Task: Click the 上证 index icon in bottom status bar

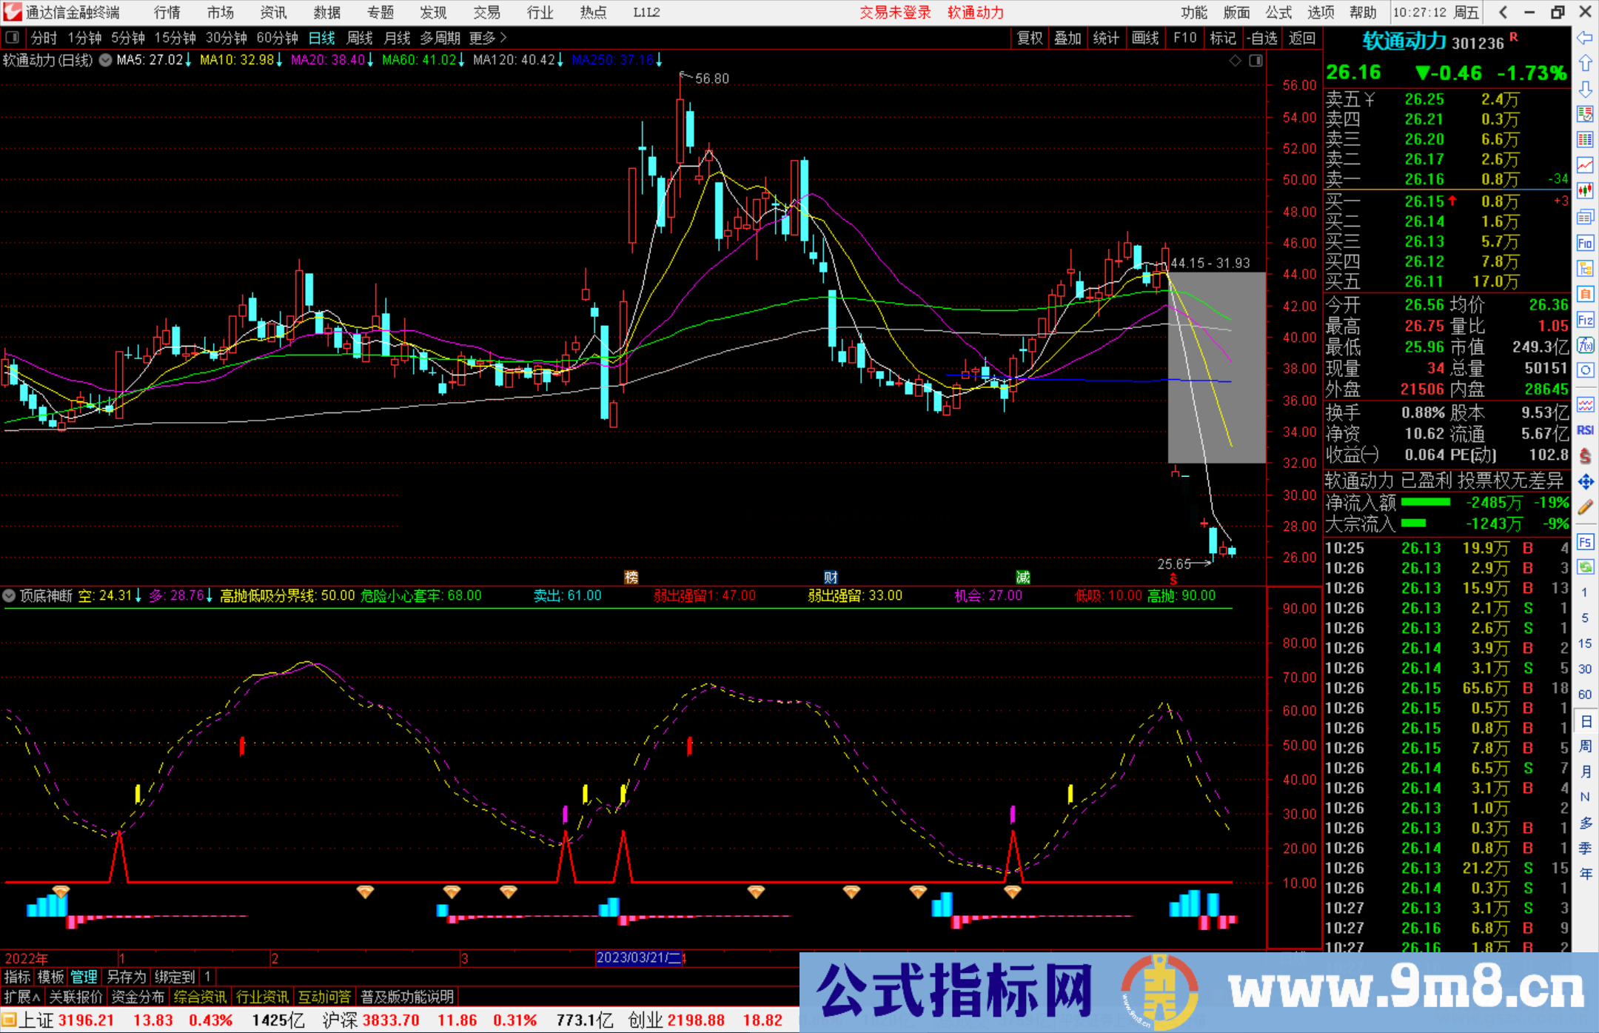Action: coord(10,1020)
